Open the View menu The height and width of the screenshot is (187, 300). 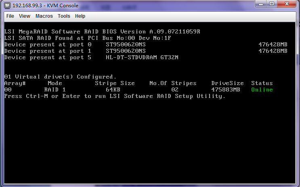coord(25,16)
